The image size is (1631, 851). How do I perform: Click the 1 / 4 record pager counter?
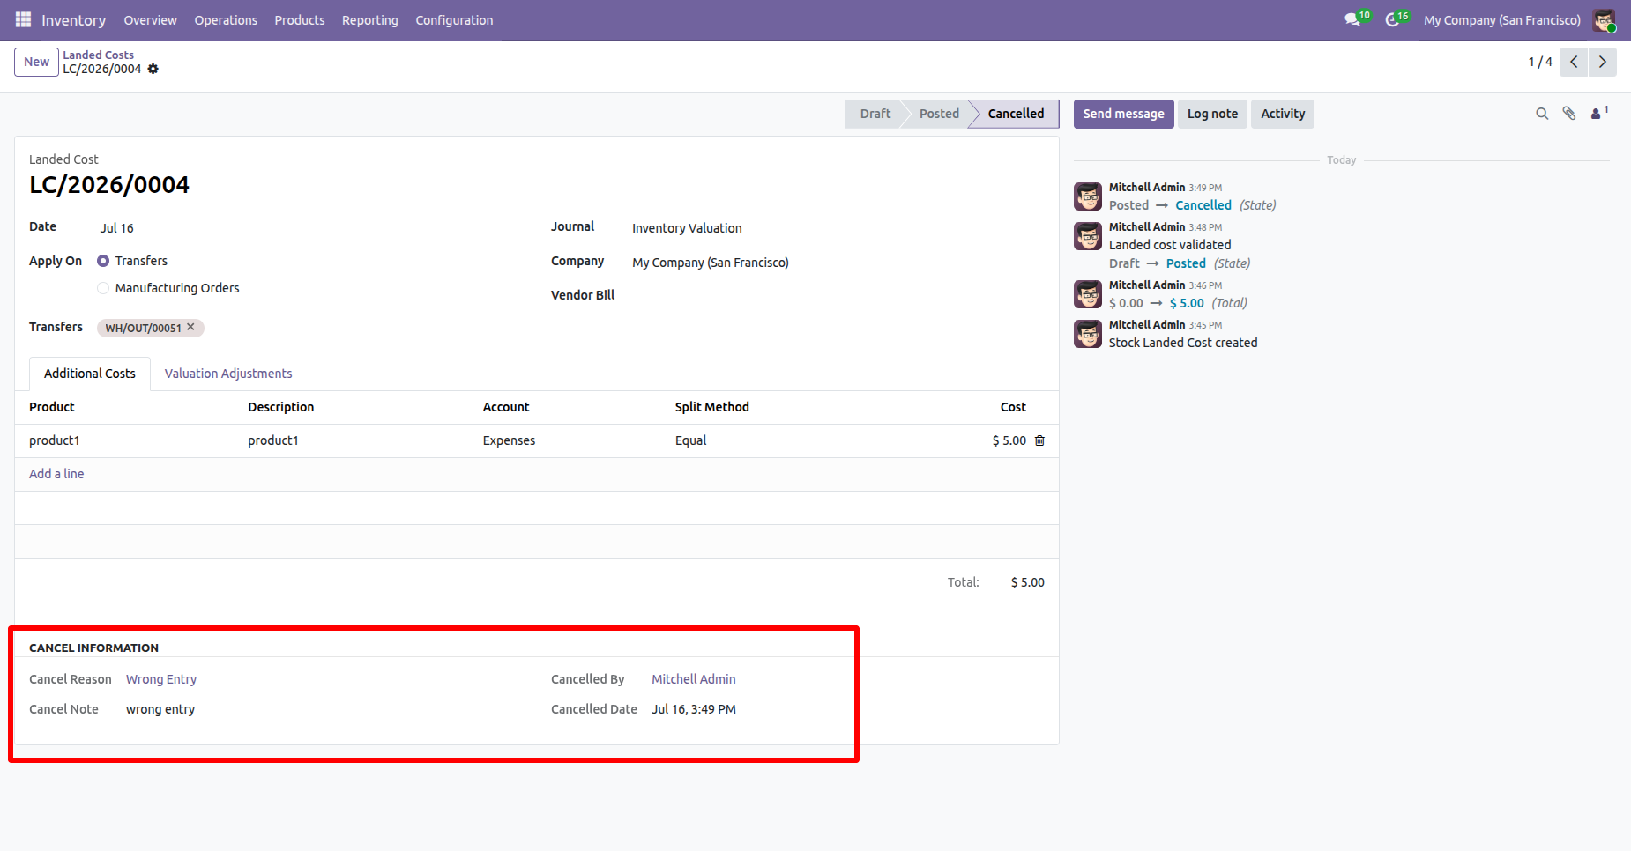1540,62
